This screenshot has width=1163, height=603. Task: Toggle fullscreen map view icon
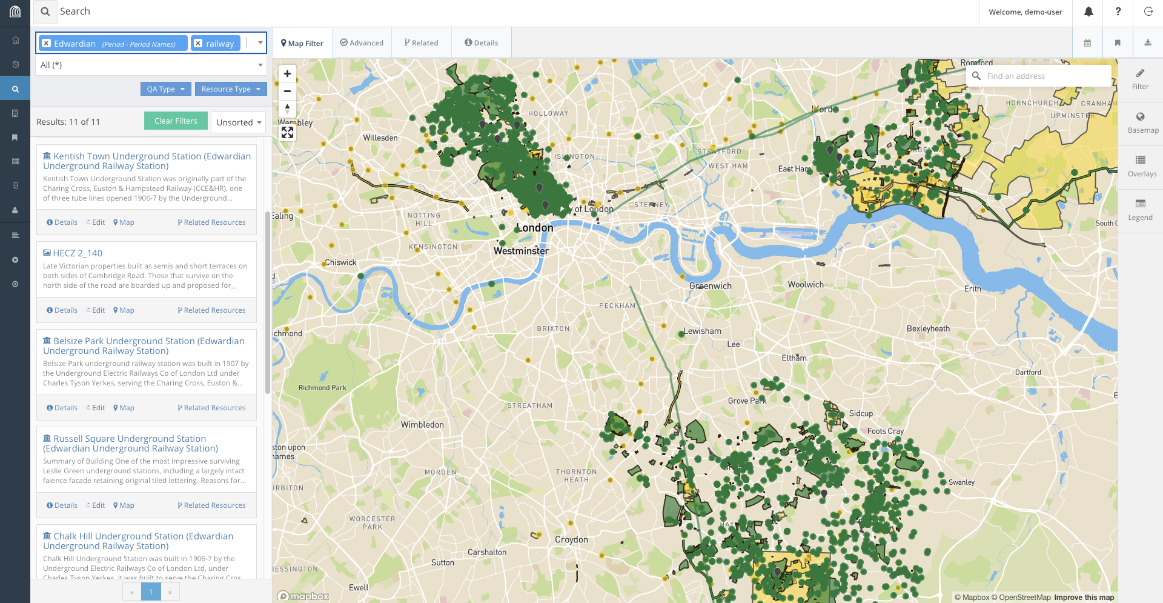[x=287, y=133]
